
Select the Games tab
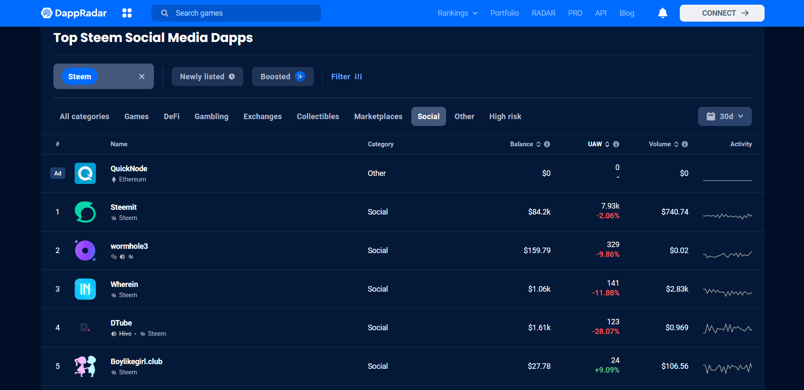[137, 116]
